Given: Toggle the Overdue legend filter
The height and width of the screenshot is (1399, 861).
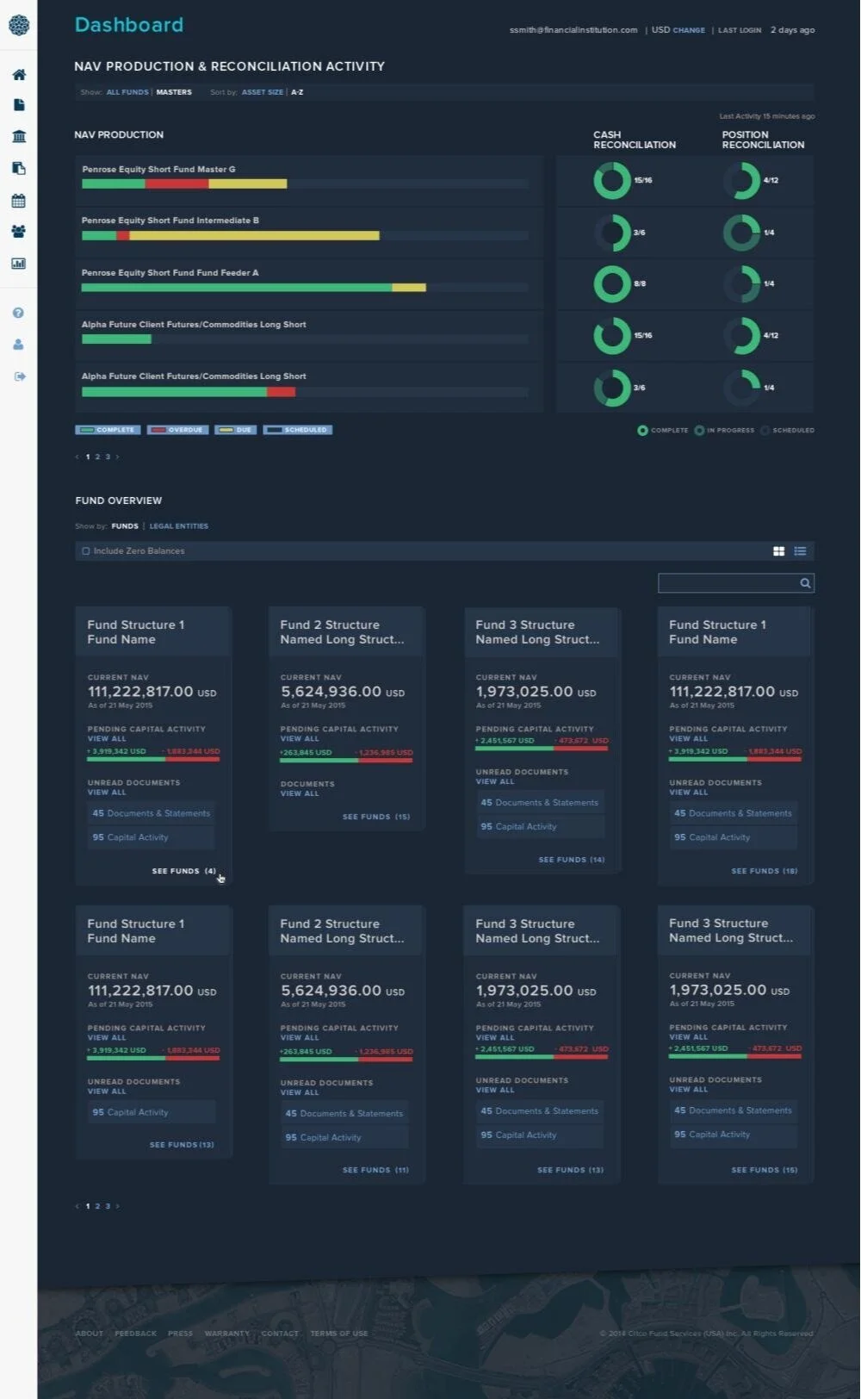Looking at the screenshot, I should pos(177,430).
